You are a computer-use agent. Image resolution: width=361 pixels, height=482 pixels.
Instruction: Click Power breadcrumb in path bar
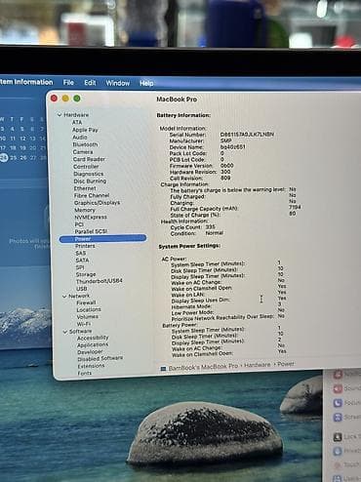point(286,364)
